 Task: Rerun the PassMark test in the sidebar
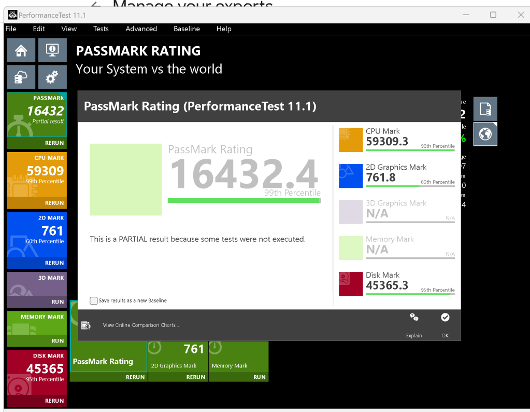click(54, 143)
